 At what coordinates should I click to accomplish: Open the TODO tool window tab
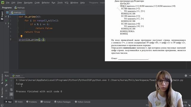click(x=19, y=102)
